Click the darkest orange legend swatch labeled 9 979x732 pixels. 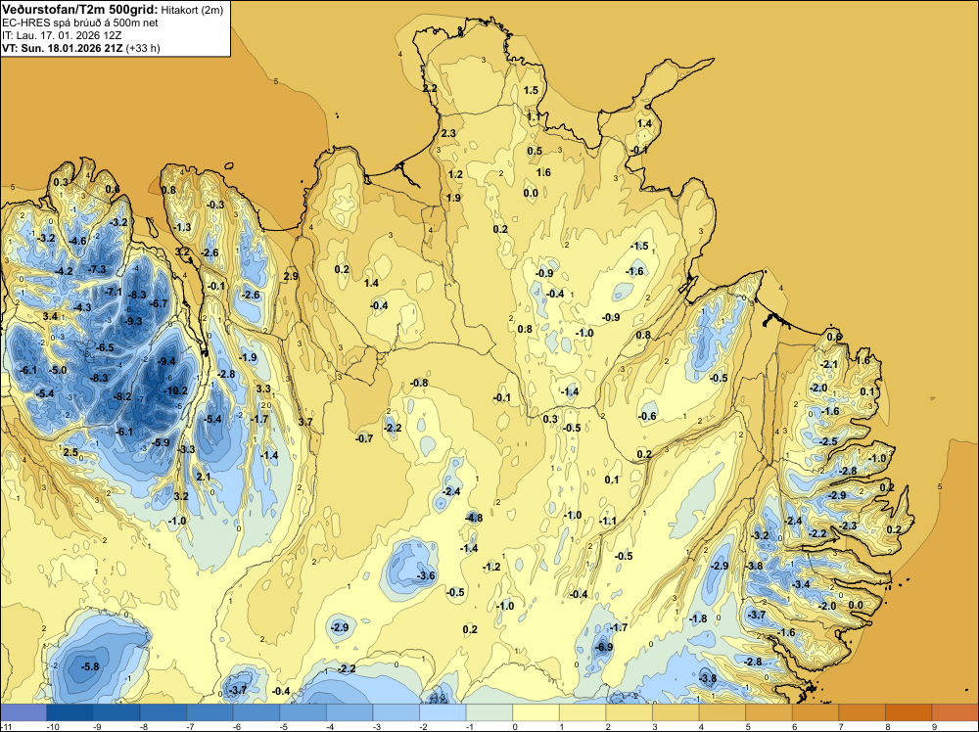point(955,712)
